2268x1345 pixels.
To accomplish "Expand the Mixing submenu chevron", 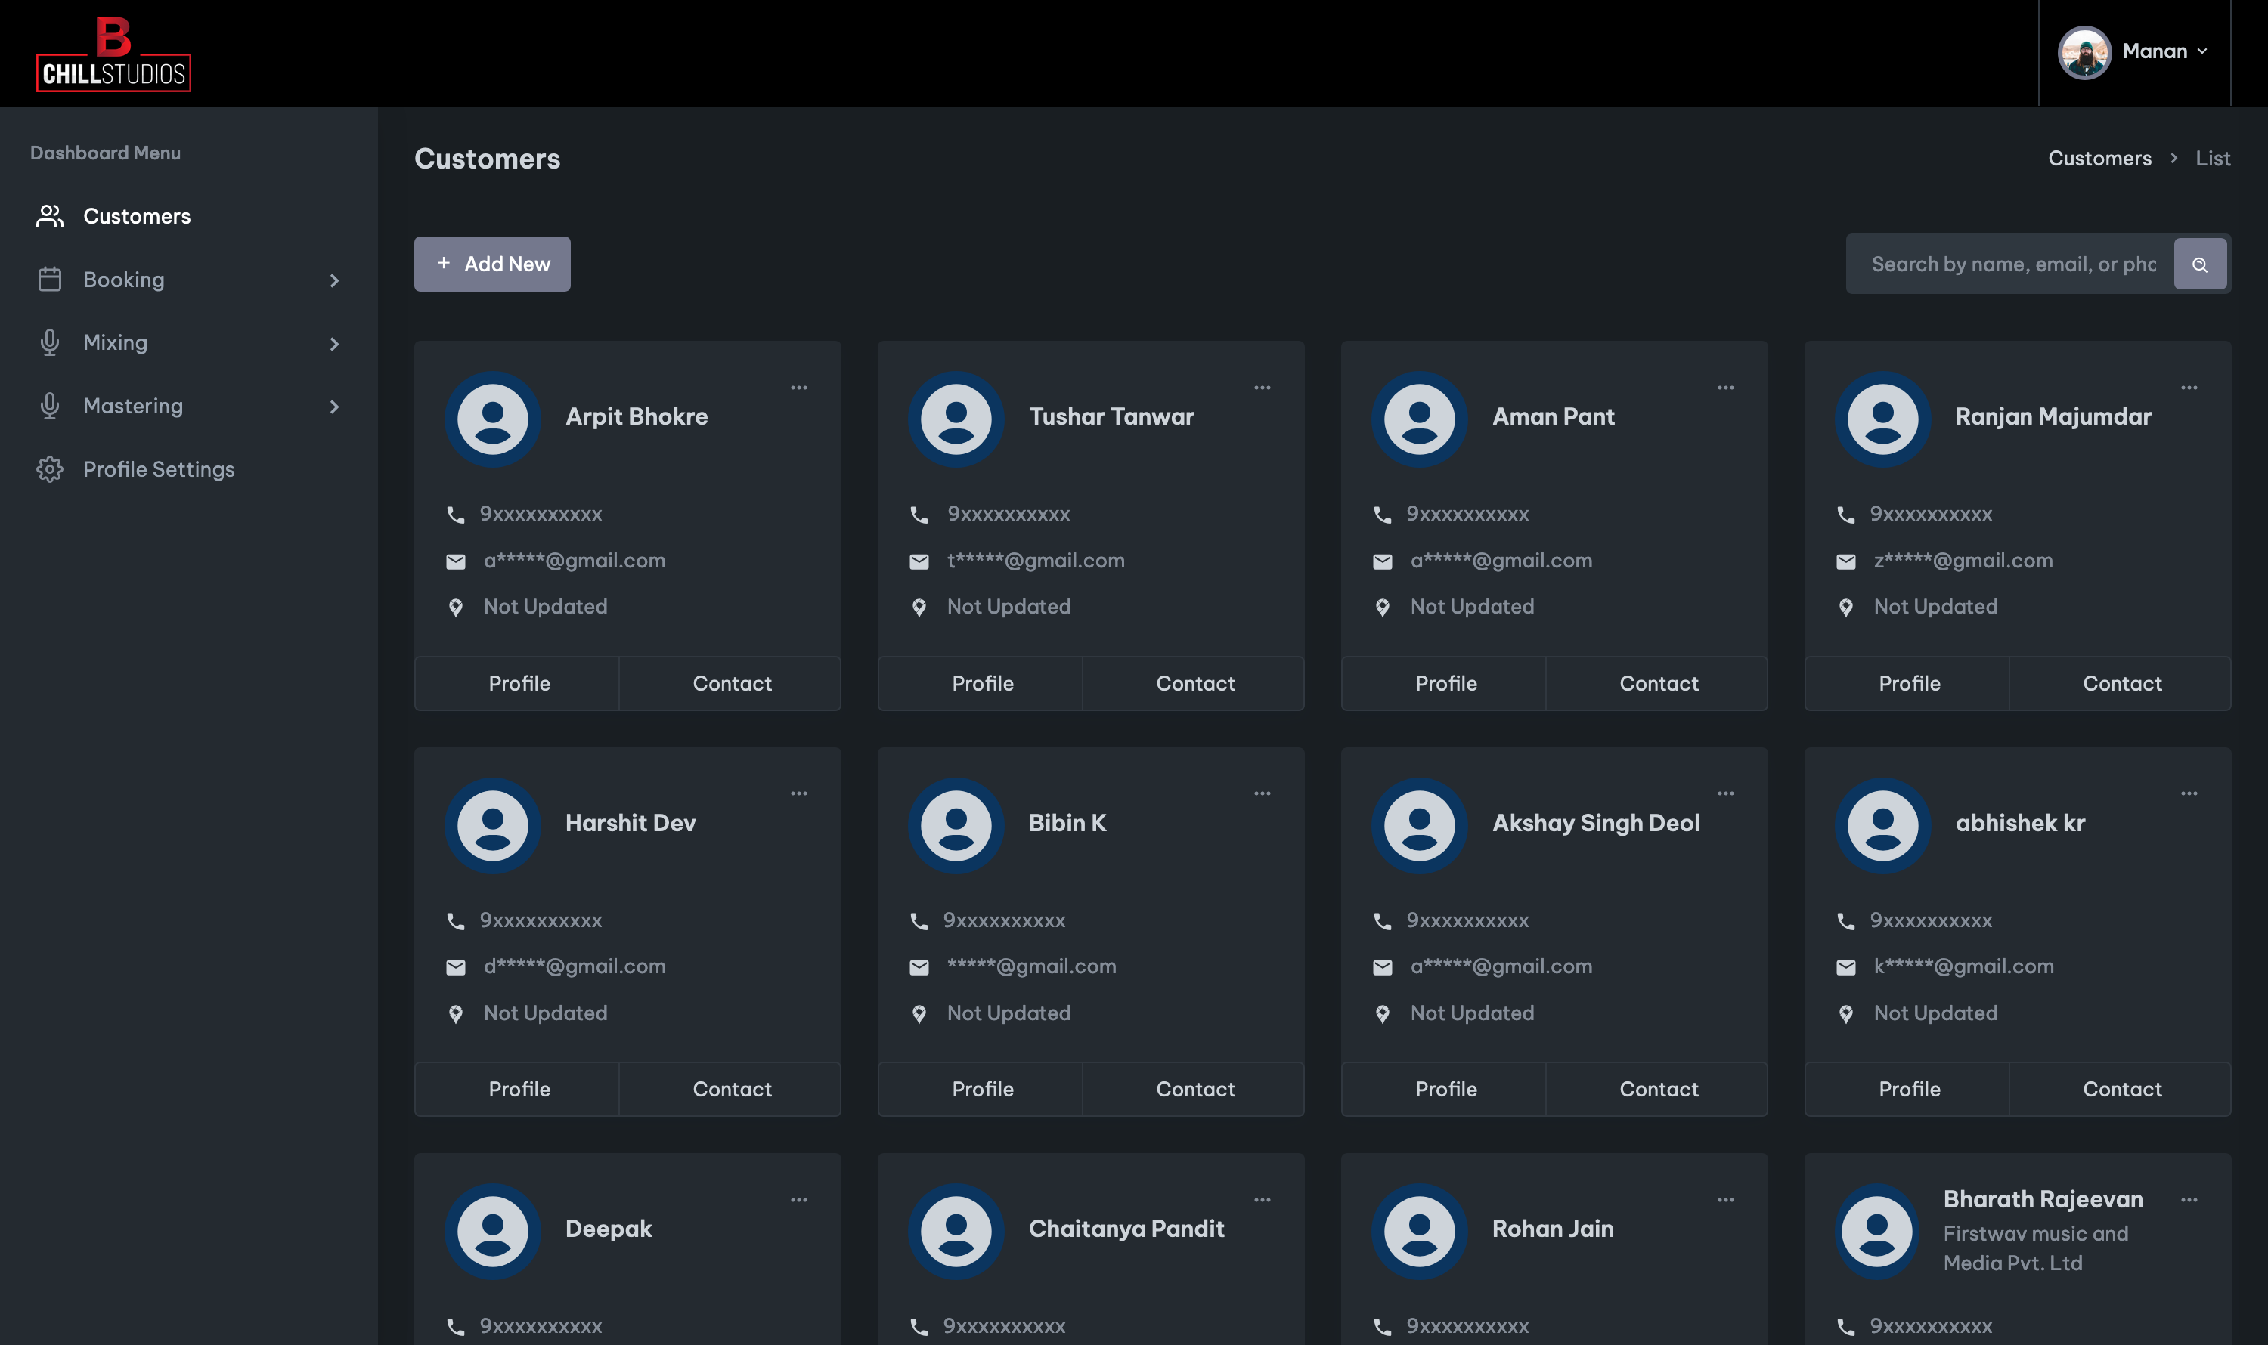I will 333,344.
